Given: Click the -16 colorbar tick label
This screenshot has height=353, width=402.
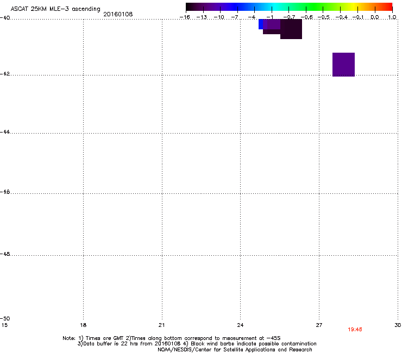Looking at the screenshot, I should click(x=185, y=17).
